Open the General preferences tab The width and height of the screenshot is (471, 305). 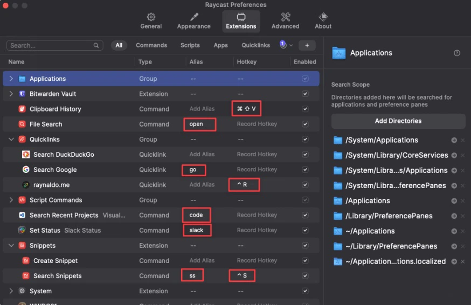(x=151, y=21)
